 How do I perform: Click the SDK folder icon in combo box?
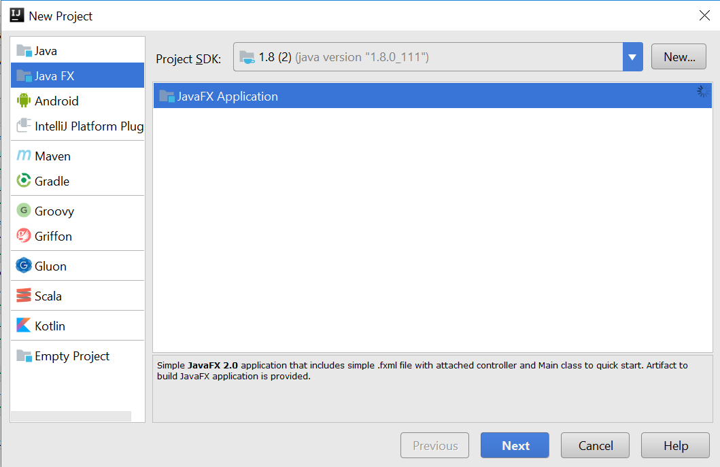247,57
